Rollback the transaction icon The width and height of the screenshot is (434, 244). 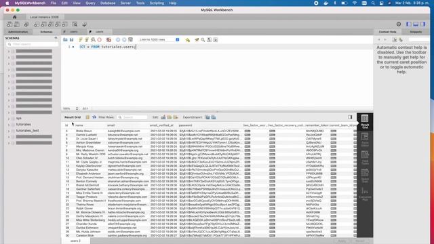tap(124, 40)
